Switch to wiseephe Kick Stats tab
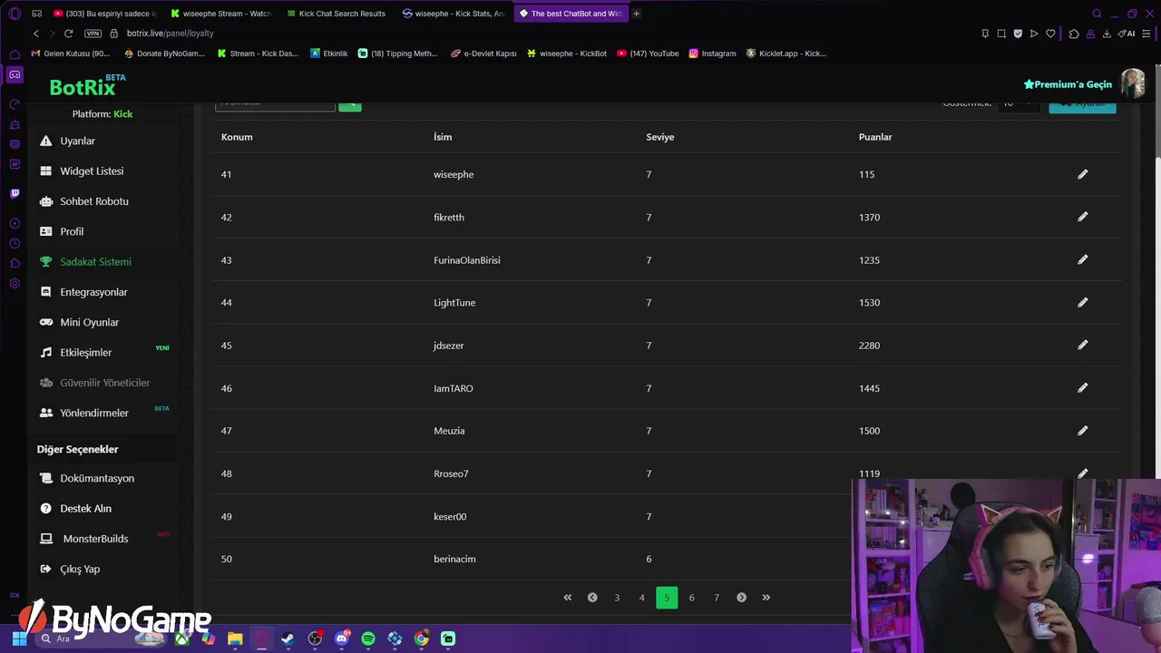This screenshot has height=653, width=1161. (453, 14)
